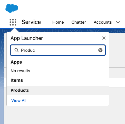Open the Home tab

pyautogui.click(x=58, y=22)
